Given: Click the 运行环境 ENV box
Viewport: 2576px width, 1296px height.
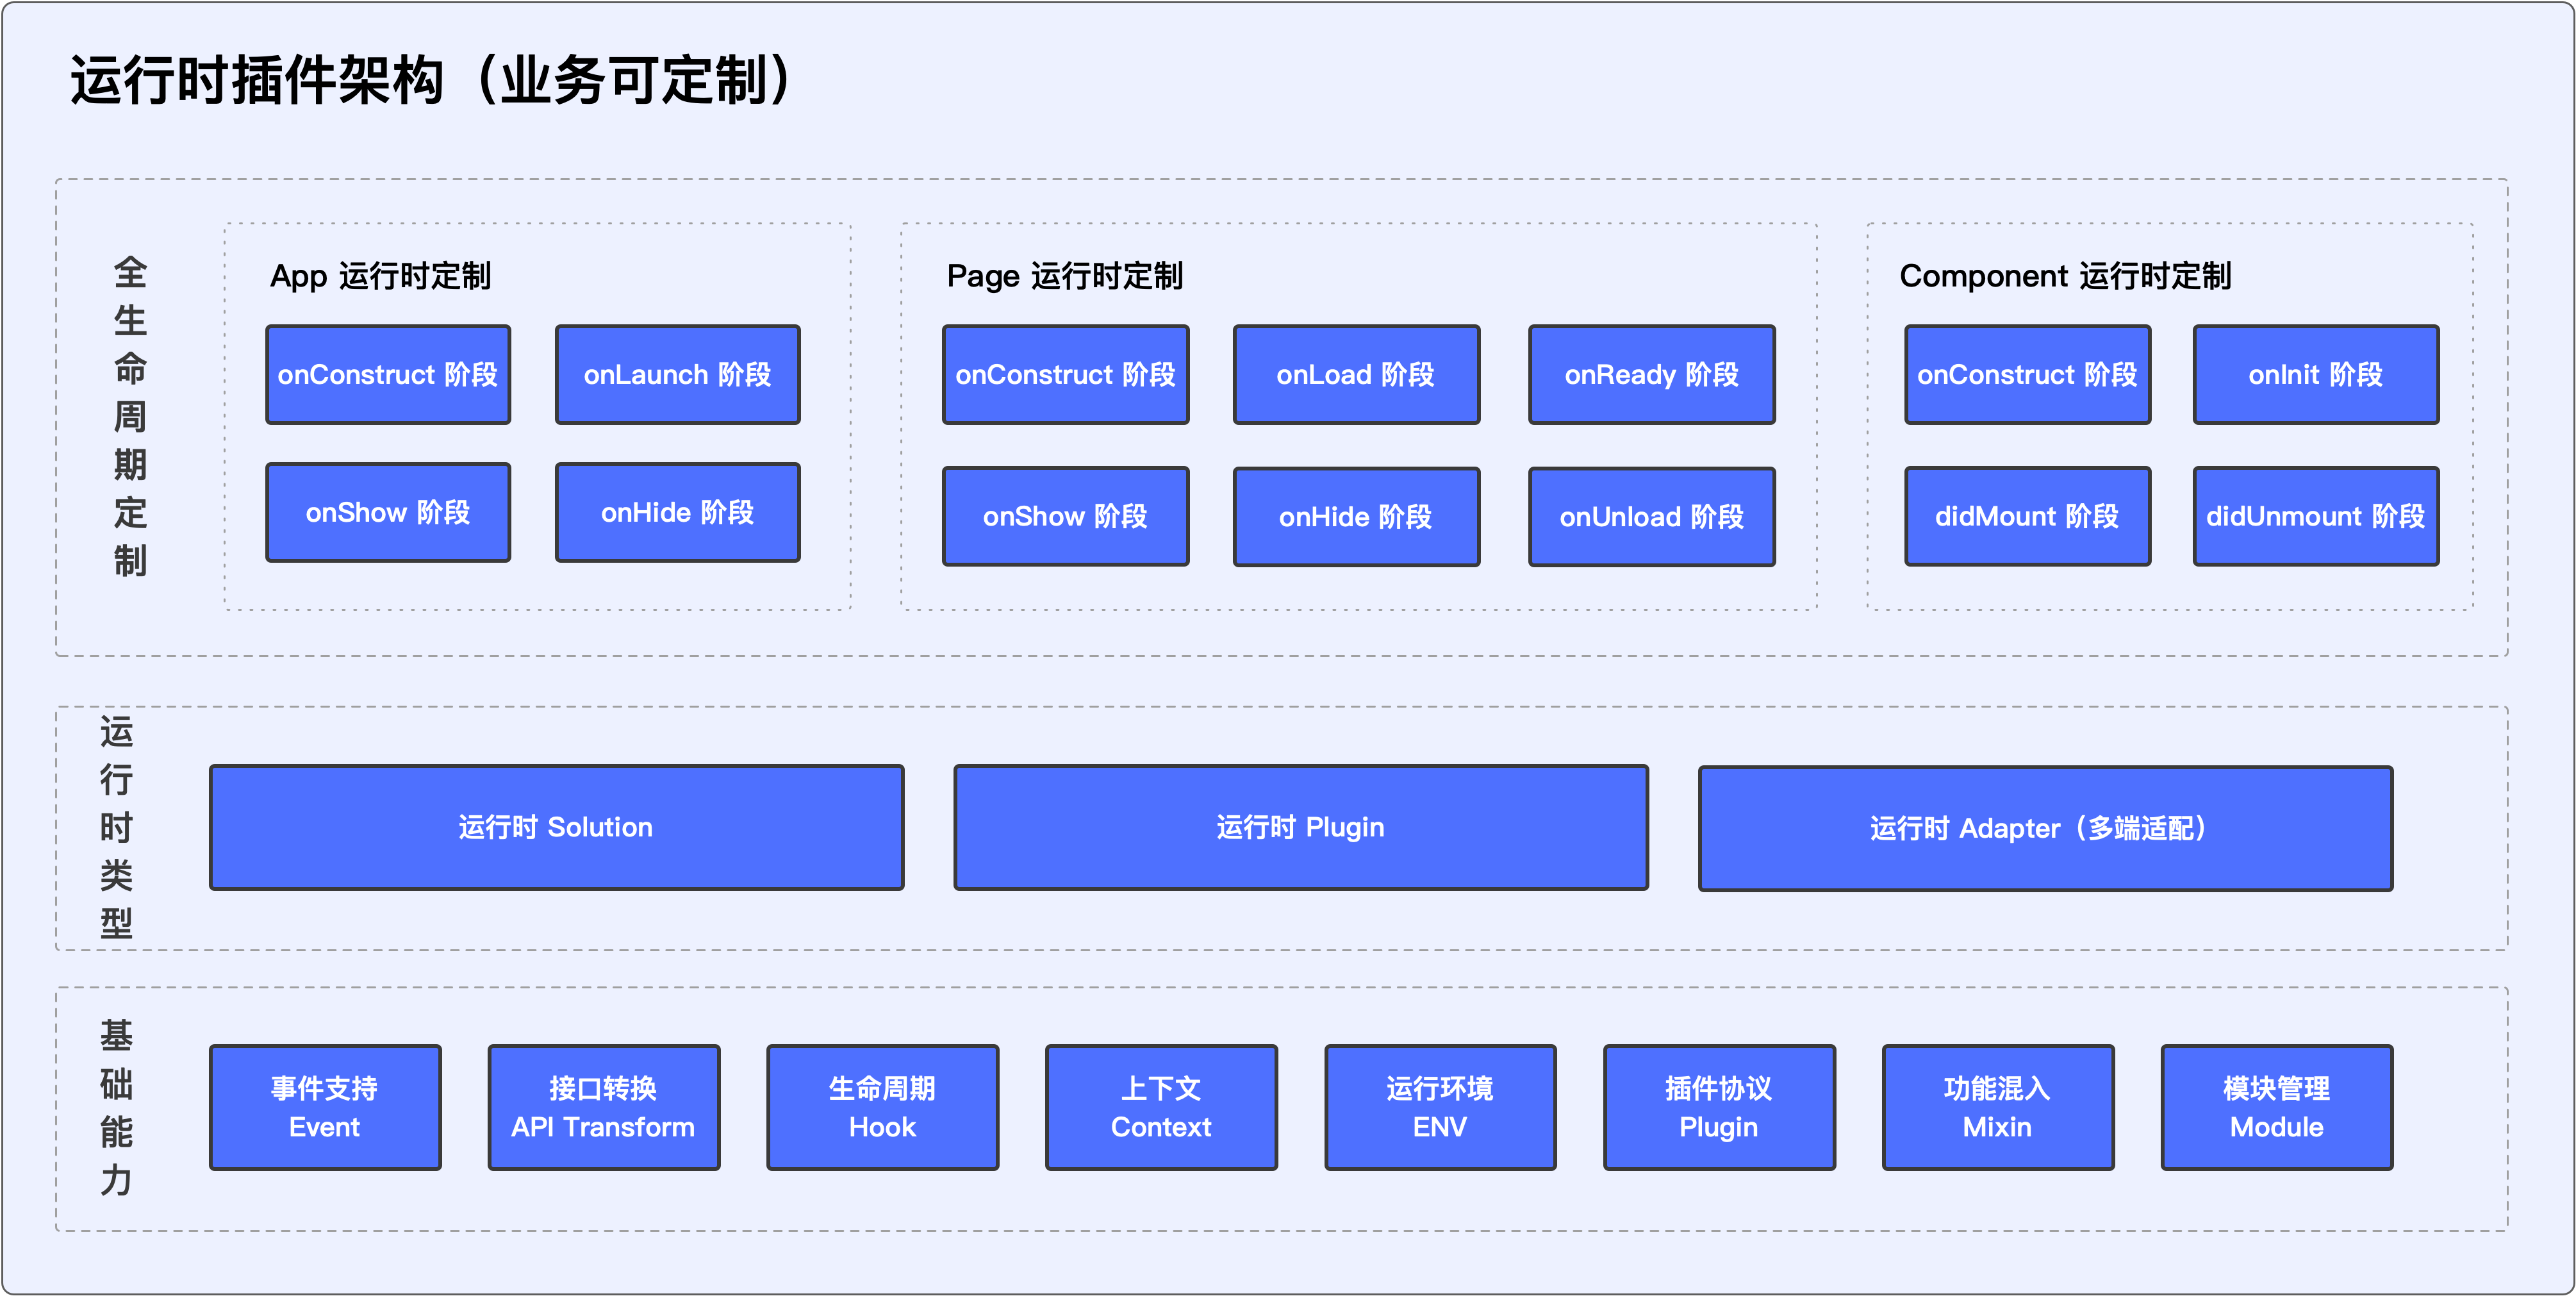Looking at the screenshot, I should pos(1440,1107).
